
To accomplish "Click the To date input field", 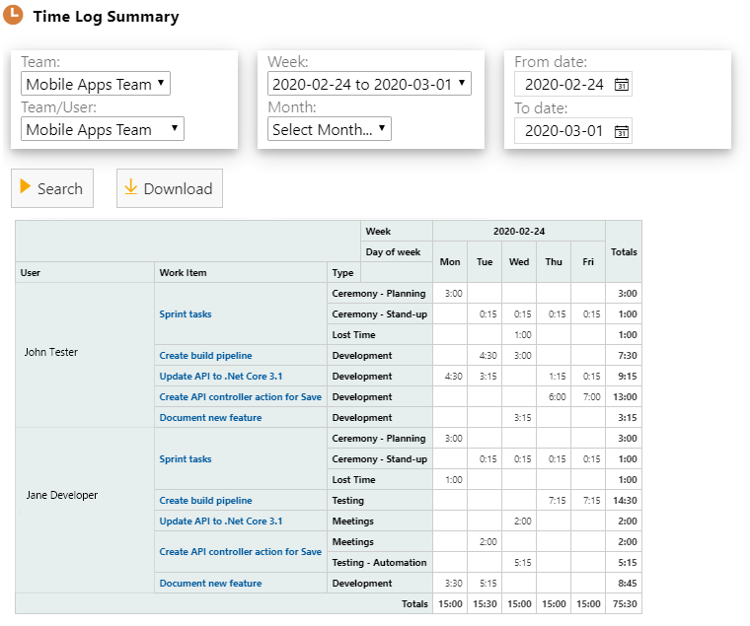I will (573, 131).
